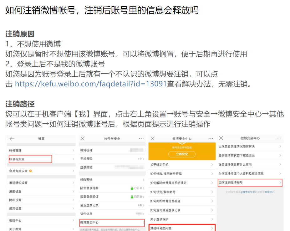Viewport: 290px width, 231px height.
Task: Click the green lock icon beside 双重登录验证
Action: (132, 197)
